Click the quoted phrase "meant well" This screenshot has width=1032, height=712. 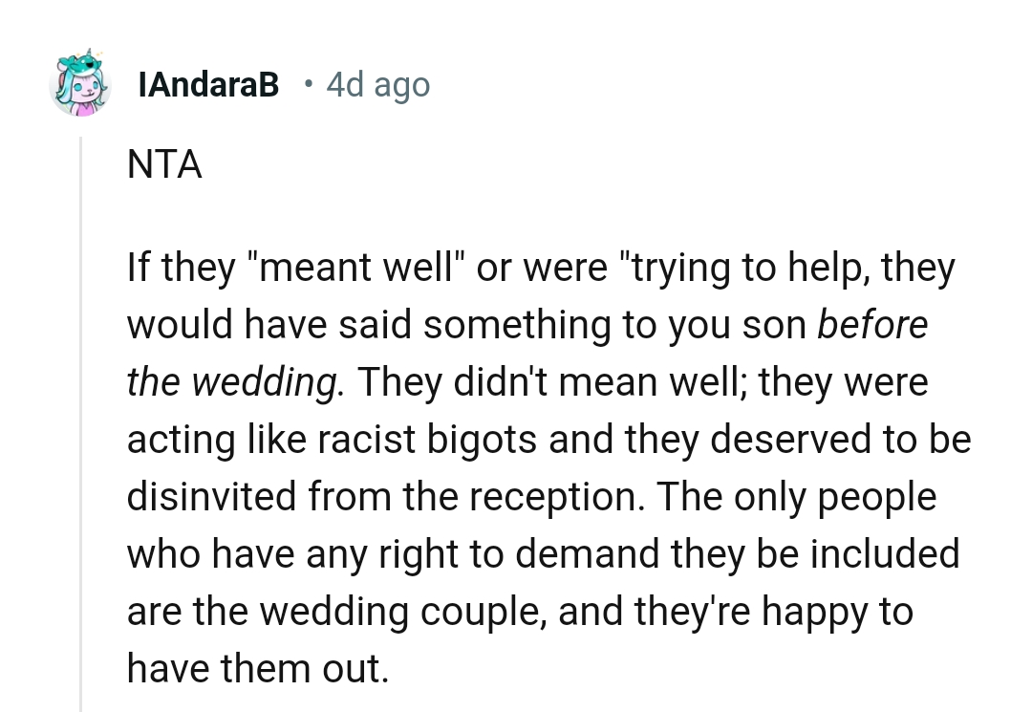pos(350,269)
